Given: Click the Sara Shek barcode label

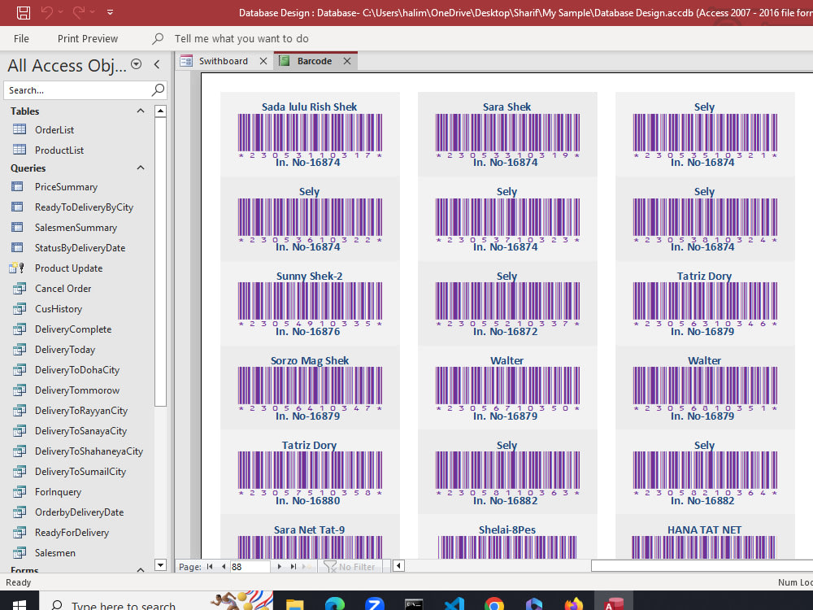Looking at the screenshot, I should 506,107.
